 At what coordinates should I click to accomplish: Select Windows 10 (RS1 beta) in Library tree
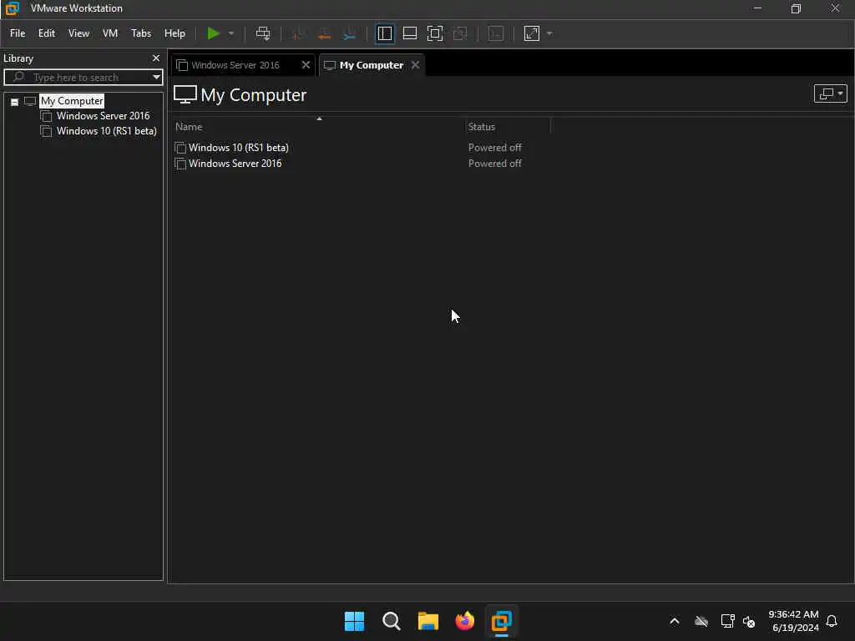point(106,131)
